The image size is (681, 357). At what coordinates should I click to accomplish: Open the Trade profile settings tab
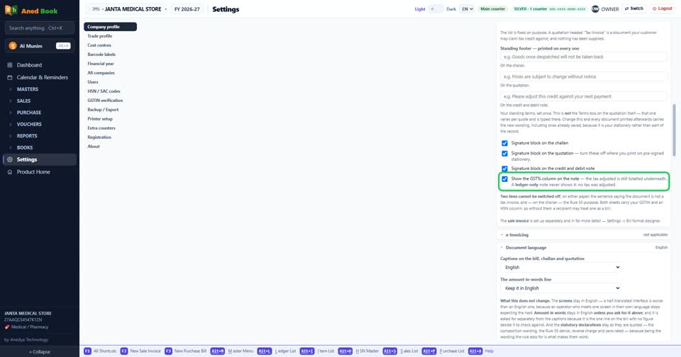[111, 36]
